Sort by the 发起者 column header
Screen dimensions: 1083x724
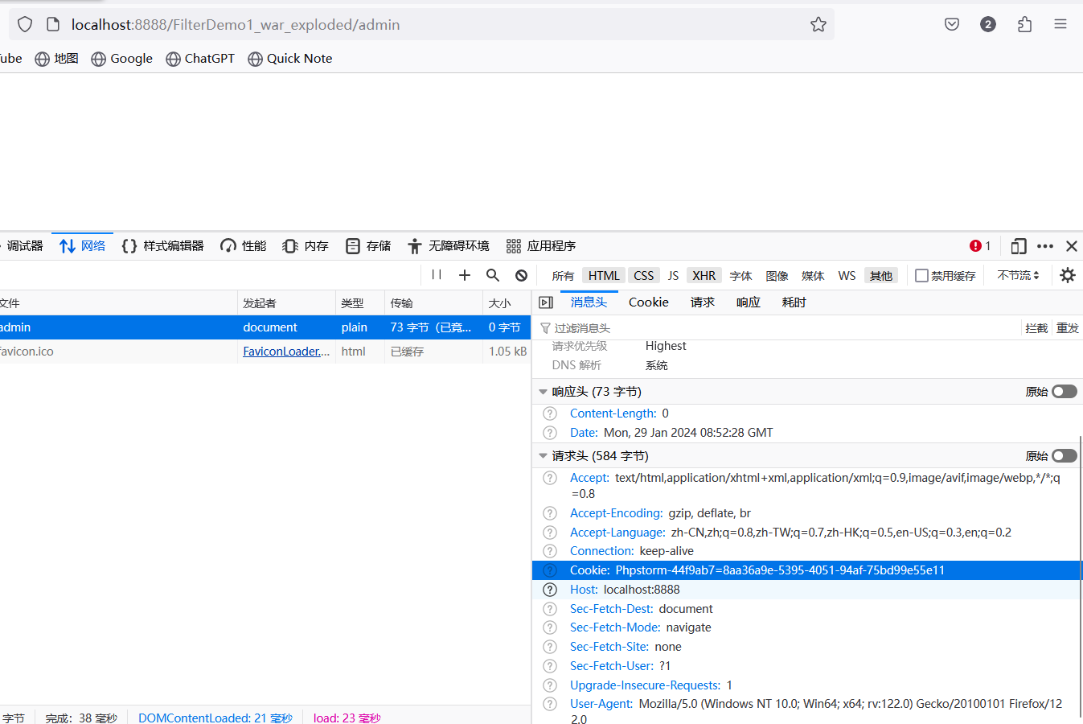(286, 303)
